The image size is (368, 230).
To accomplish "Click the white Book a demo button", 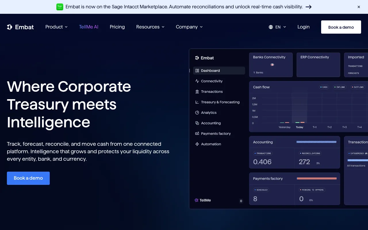I will click(341, 27).
